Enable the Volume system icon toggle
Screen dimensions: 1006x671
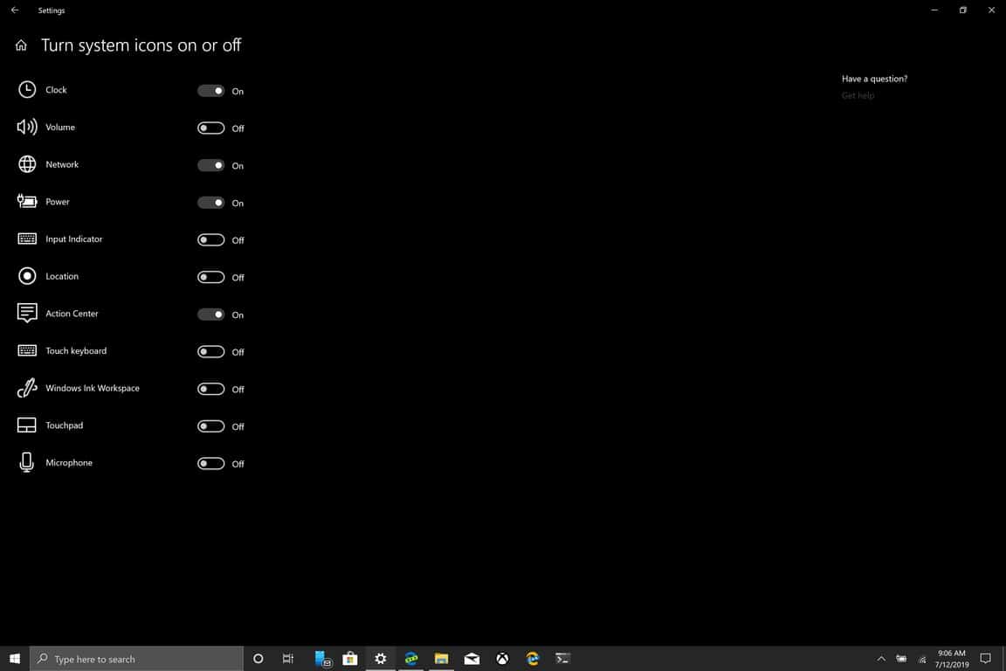[x=210, y=128]
